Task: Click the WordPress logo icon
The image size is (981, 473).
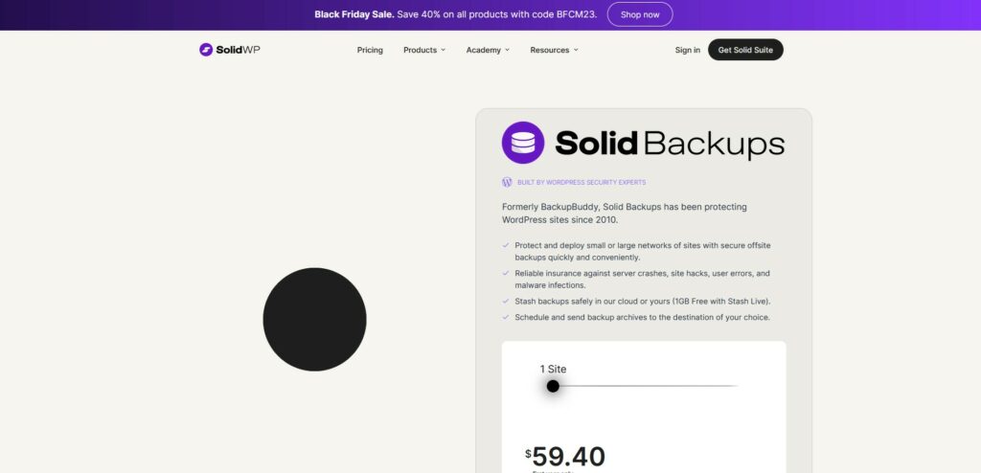Action: [507, 182]
